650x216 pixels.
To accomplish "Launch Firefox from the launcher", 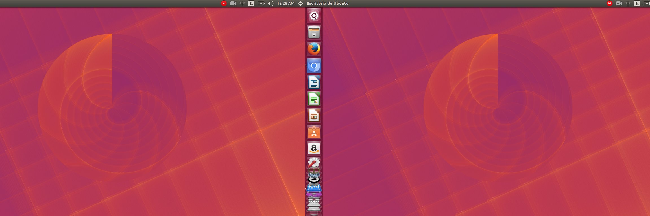I will (314, 49).
